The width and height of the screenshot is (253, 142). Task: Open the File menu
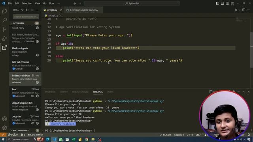(10, 4)
